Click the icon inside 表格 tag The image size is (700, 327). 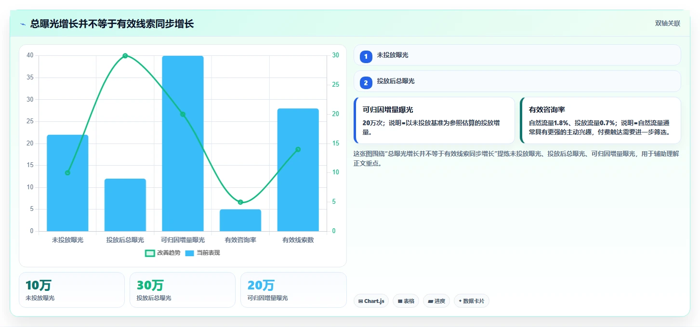click(x=400, y=301)
